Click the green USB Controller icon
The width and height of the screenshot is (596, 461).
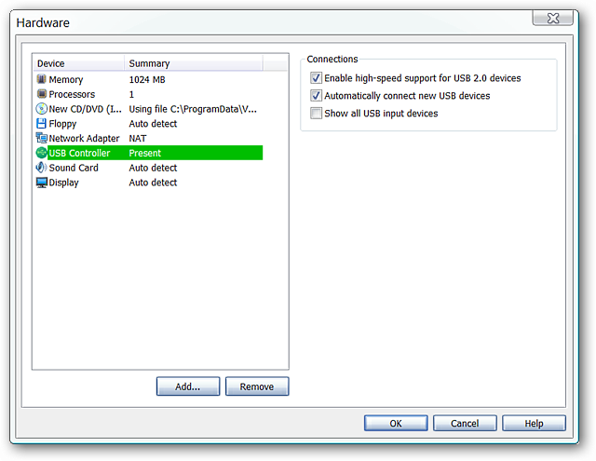pos(41,153)
